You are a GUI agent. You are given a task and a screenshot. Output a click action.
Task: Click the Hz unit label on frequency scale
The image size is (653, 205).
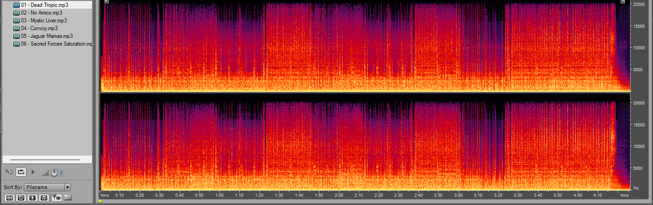(x=636, y=188)
